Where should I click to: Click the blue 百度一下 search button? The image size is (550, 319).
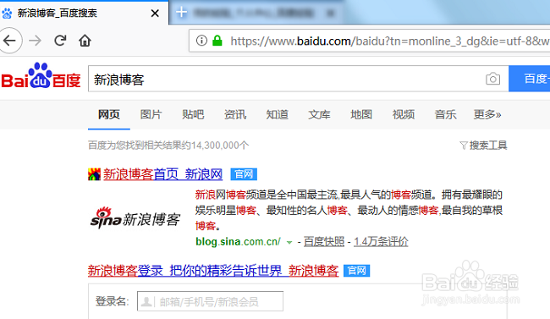point(530,79)
